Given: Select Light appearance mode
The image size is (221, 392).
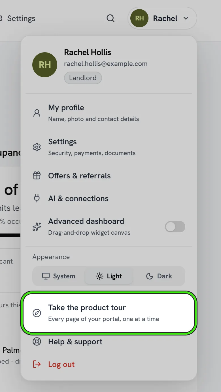Looking at the screenshot, I should 109,276.
